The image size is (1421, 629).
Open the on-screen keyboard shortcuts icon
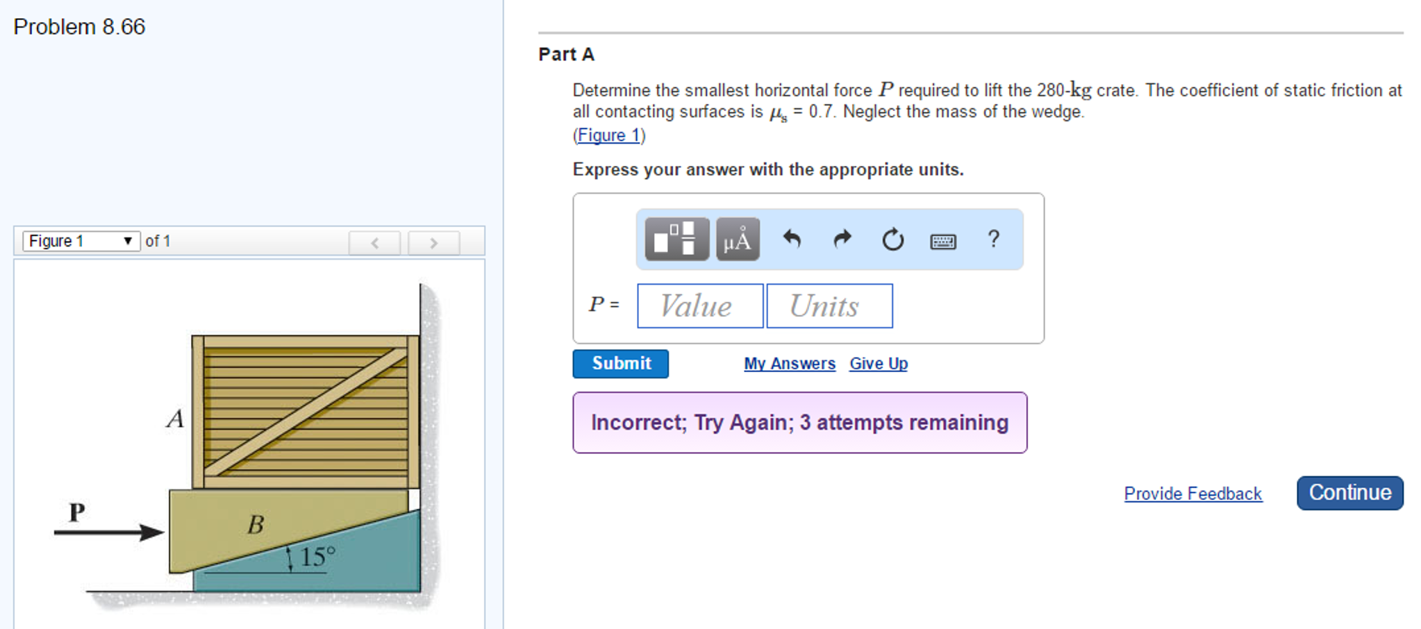(943, 241)
